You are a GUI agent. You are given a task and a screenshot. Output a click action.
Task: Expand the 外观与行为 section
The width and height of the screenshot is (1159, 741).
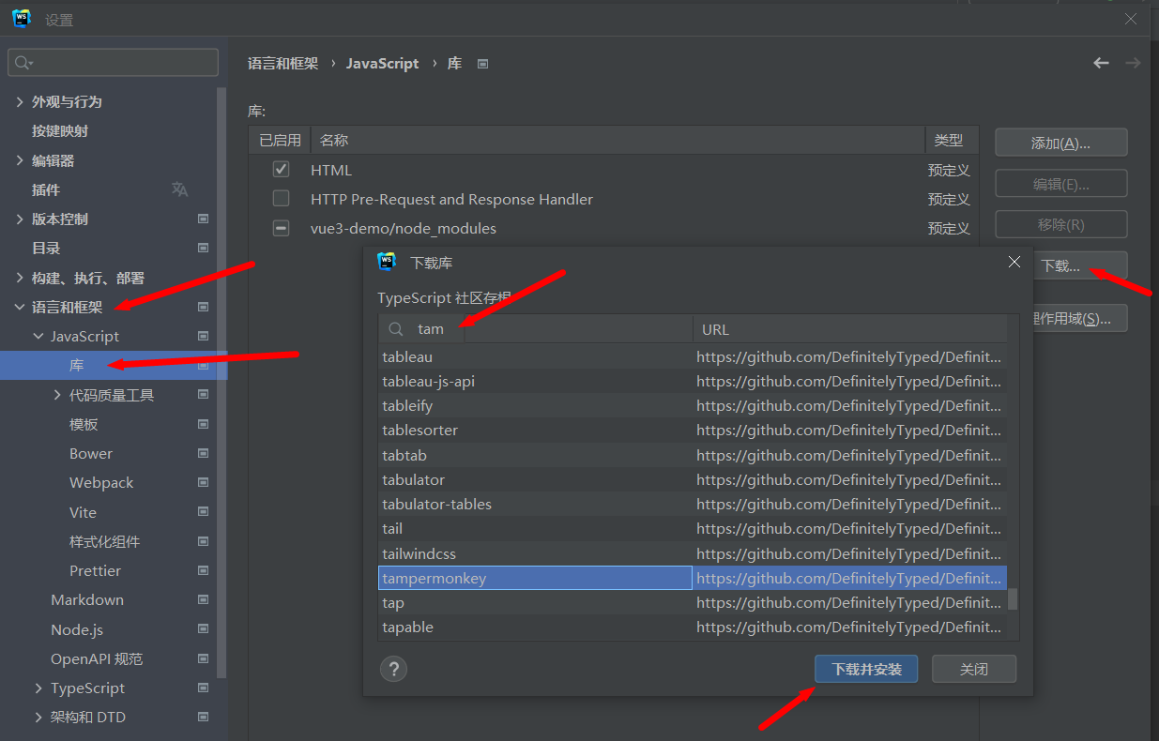[x=20, y=101]
